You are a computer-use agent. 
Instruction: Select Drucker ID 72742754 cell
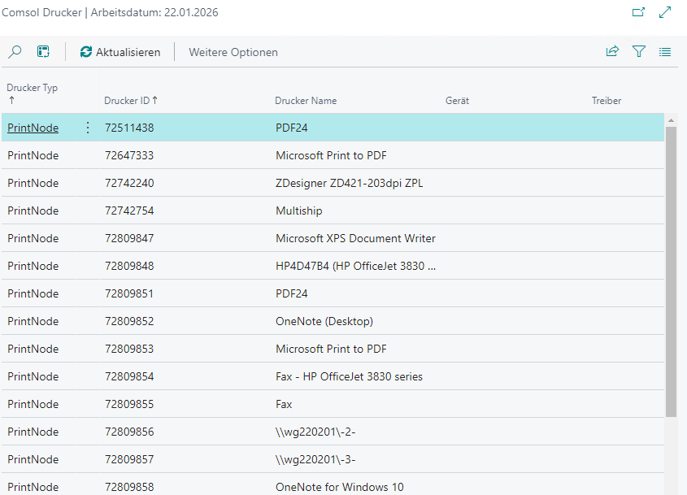point(129,211)
